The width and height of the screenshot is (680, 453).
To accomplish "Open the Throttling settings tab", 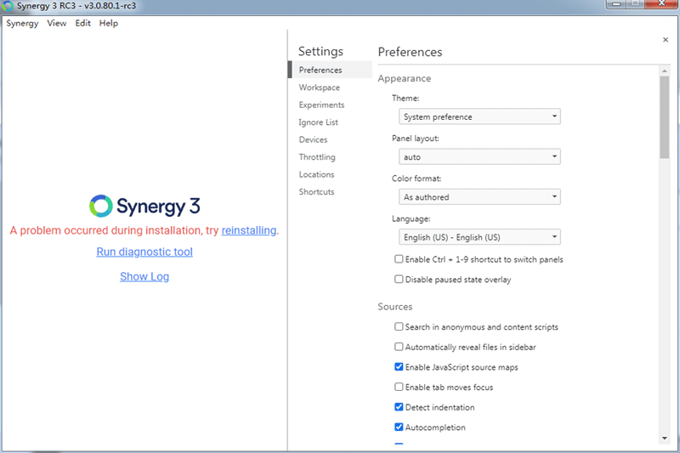I will 317,157.
